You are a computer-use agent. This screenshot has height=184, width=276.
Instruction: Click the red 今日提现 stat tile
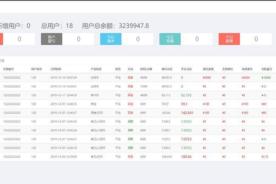click(x=229, y=39)
